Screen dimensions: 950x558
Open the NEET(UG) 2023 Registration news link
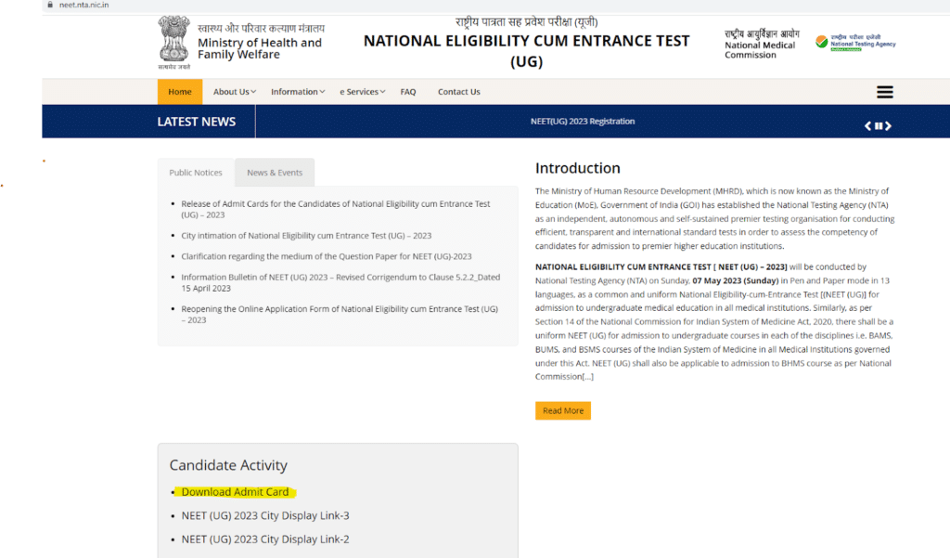[583, 122]
